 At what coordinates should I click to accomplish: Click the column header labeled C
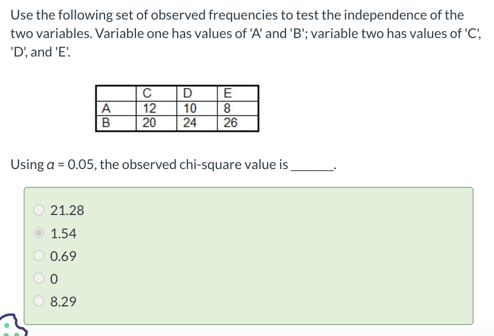[x=147, y=94]
